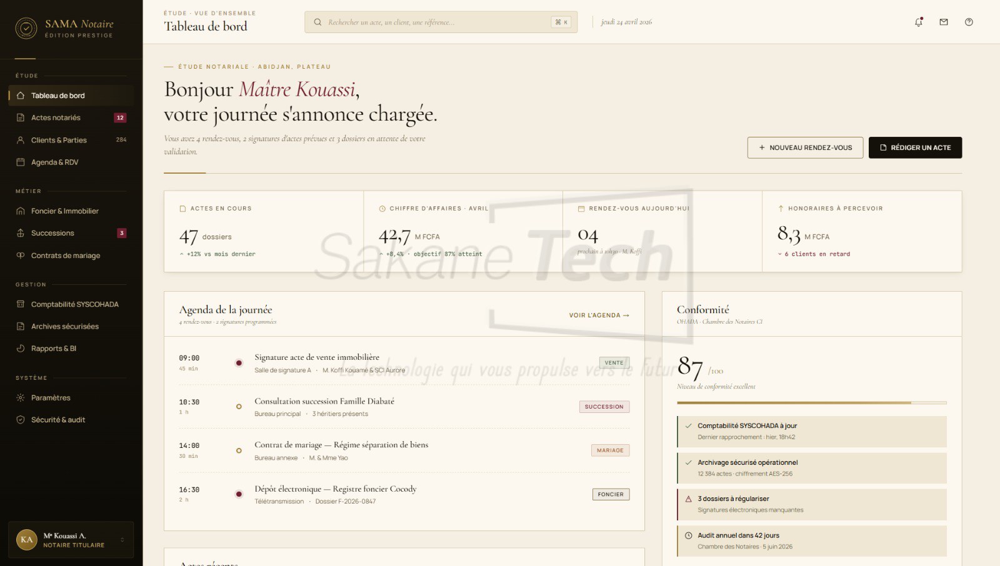The height and width of the screenshot is (566, 1000).
Task: Open the Actes en cours 47 dossiers card
Action: [x=264, y=231]
